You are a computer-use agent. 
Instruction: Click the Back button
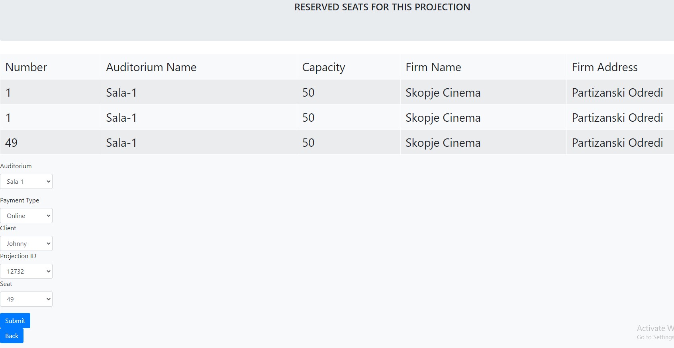12,336
